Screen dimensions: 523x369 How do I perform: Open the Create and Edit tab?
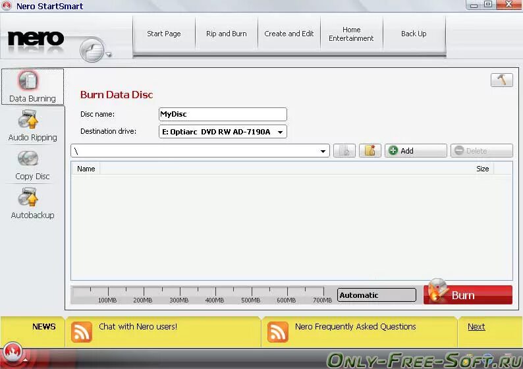pos(289,34)
